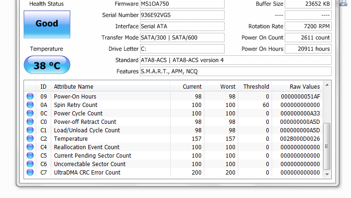Click the ID cell C0
The width and height of the screenshot is (351, 198).
click(44, 122)
